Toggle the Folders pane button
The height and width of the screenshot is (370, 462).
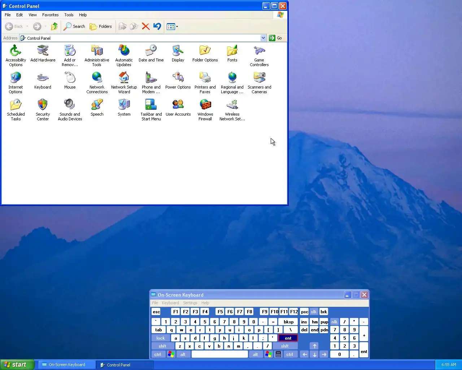coord(101,26)
